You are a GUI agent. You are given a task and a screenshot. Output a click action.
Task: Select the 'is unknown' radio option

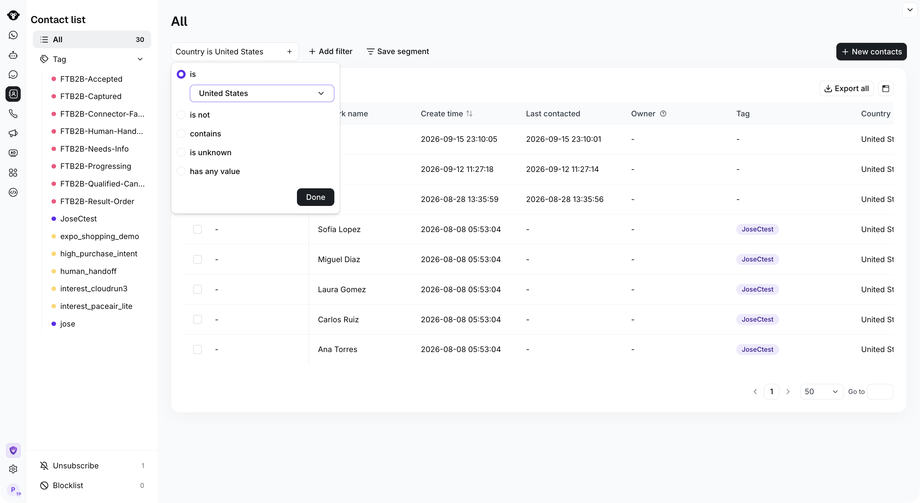[181, 152]
